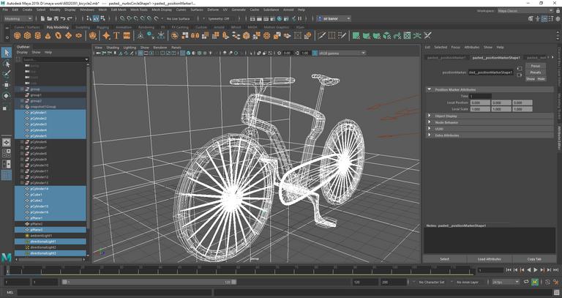Expand the Object Display section
Image resolution: width=562 pixels, height=298 pixels.
coord(446,116)
